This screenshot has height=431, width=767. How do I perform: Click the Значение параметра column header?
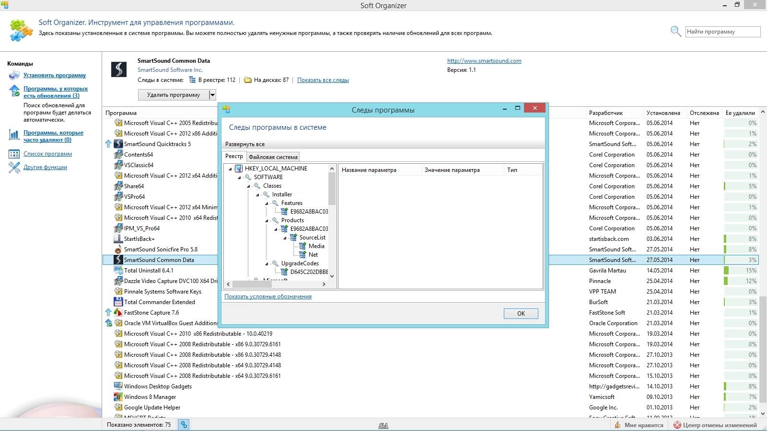click(x=462, y=170)
